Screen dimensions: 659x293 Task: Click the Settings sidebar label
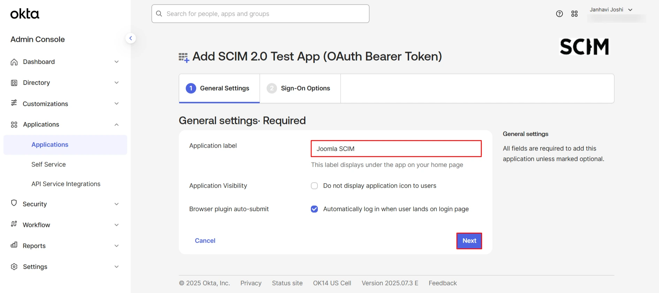click(x=35, y=267)
